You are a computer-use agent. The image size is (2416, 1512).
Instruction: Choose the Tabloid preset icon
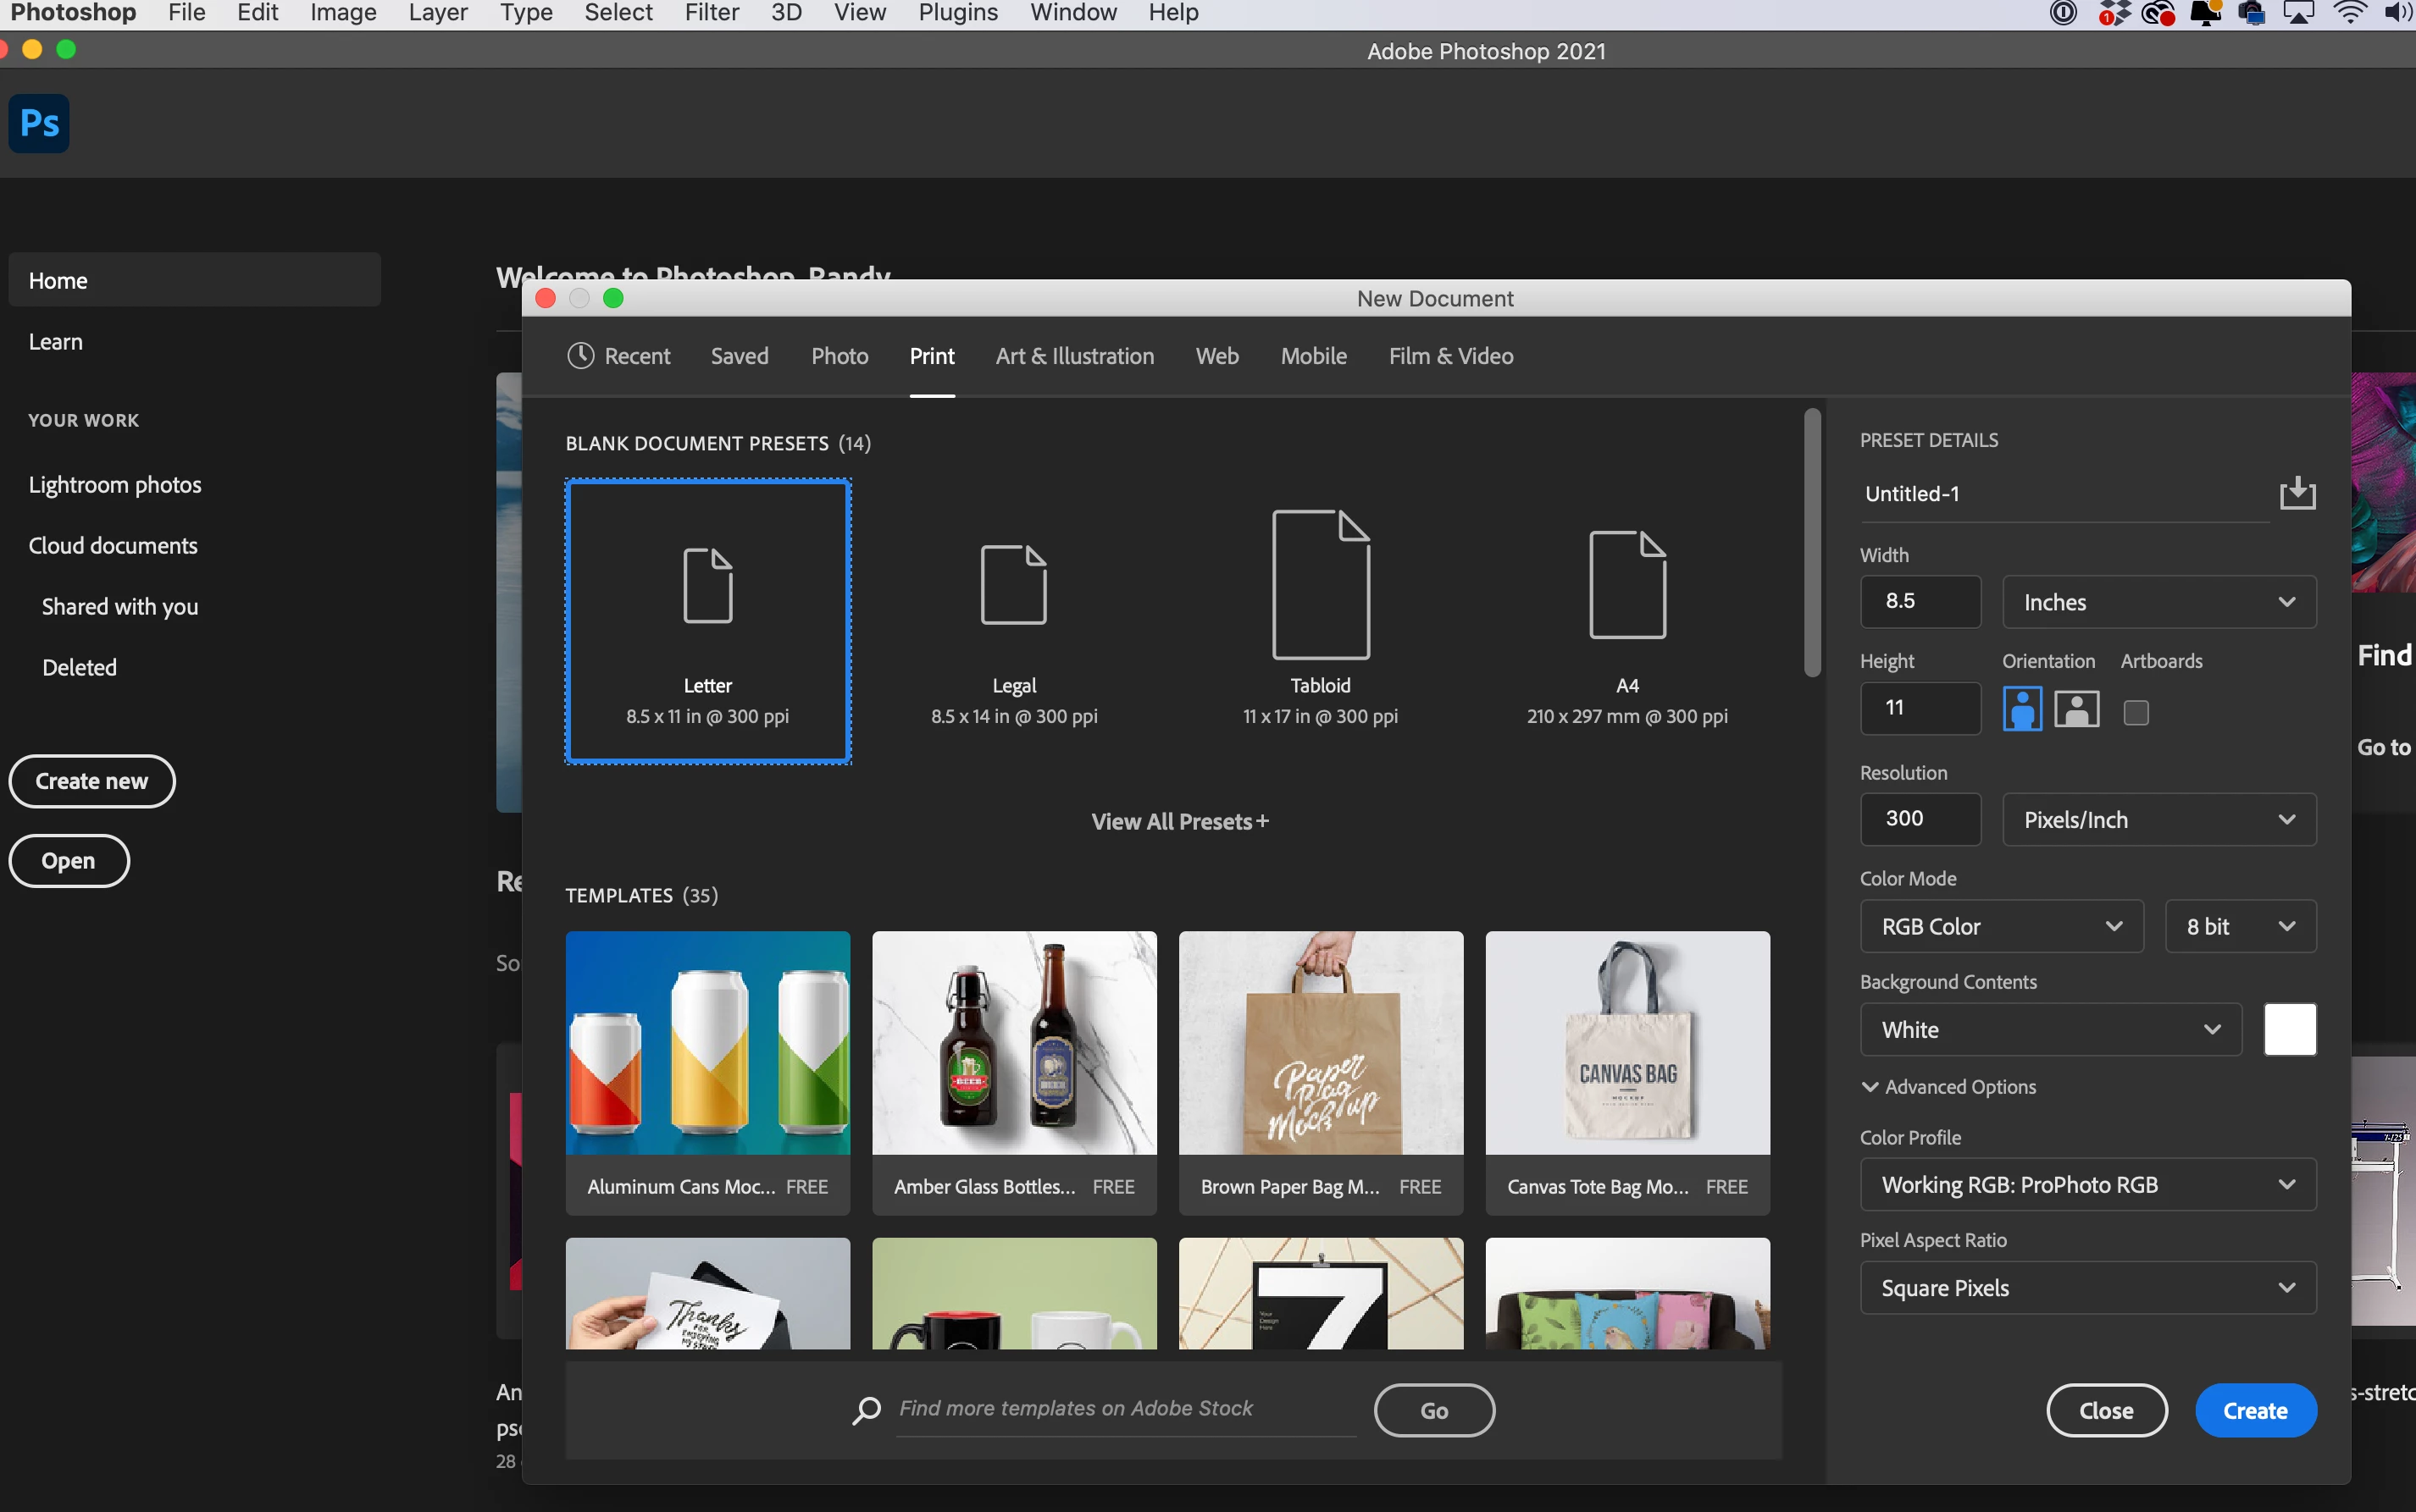pos(1321,585)
